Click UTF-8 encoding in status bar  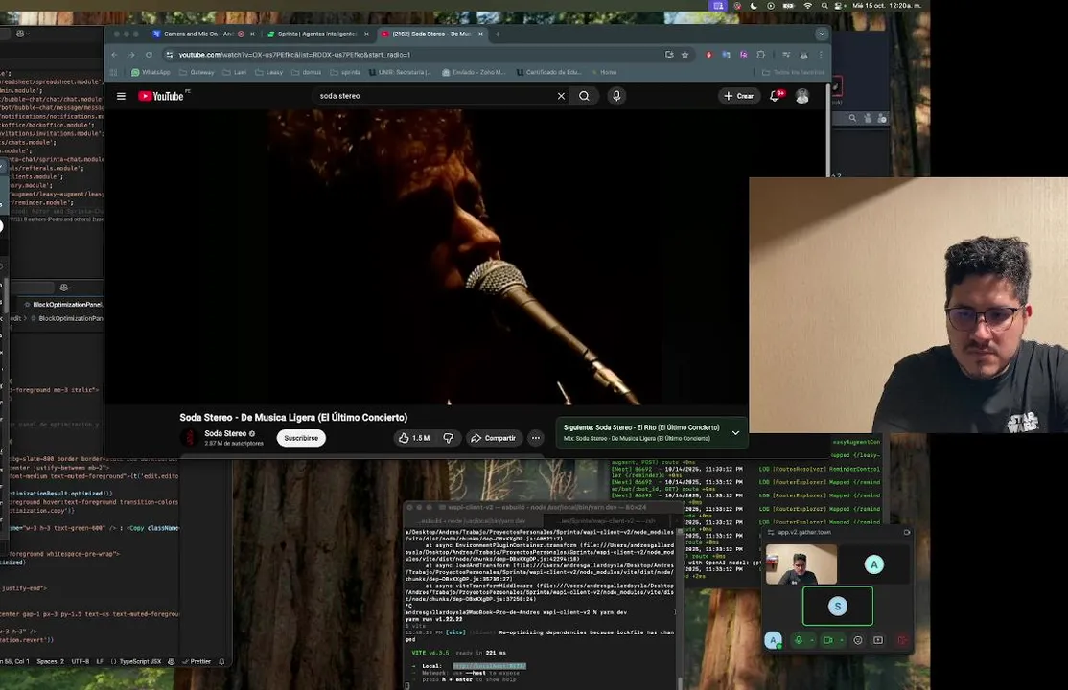(80, 661)
